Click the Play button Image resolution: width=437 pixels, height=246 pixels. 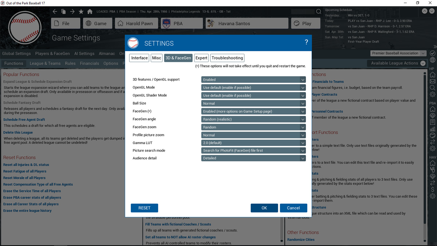305,23
